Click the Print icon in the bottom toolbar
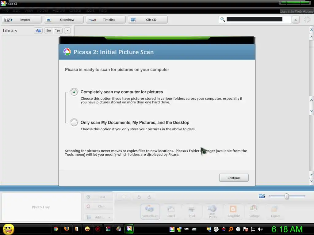This screenshot has height=235, width=314. 192,212
